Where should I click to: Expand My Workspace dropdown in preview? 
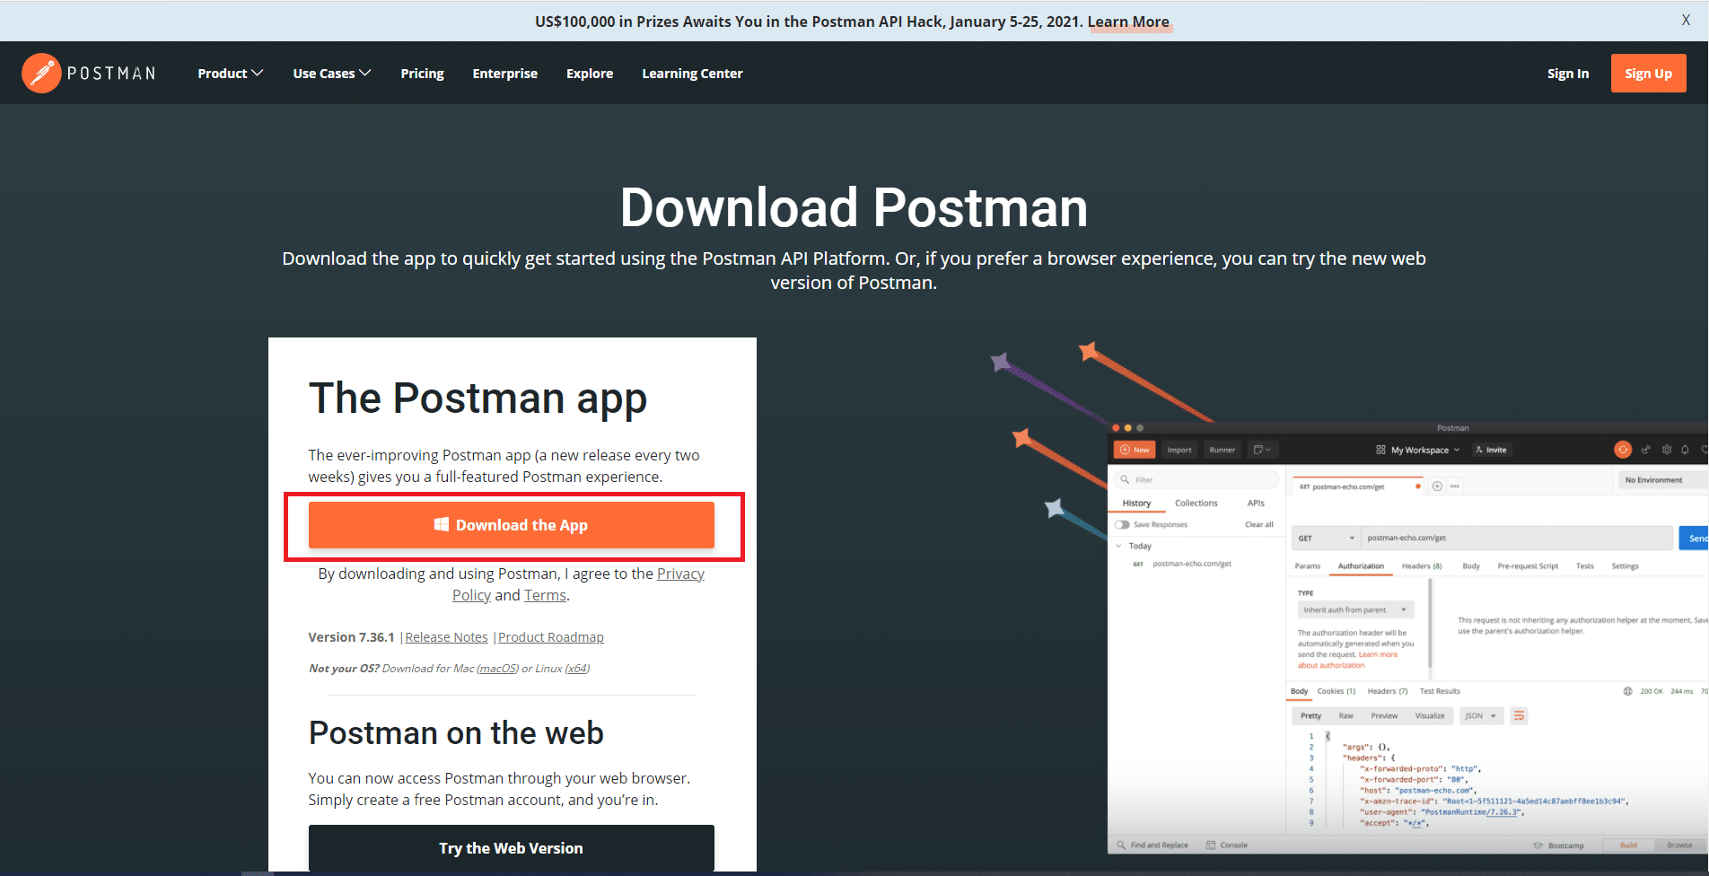pyautogui.click(x=1417, y=450)
